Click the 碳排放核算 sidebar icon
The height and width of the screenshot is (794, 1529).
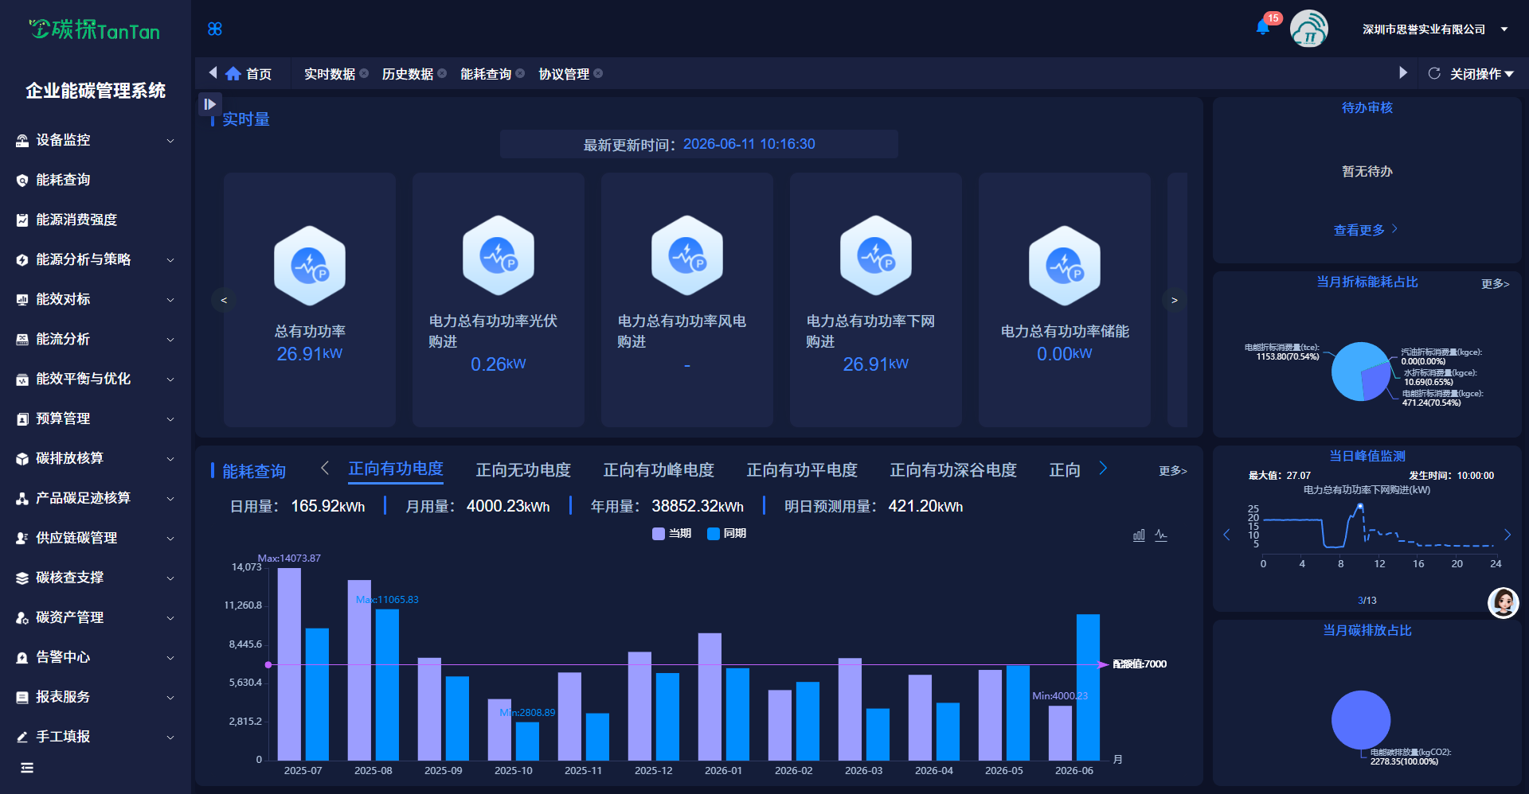point(22,459)
